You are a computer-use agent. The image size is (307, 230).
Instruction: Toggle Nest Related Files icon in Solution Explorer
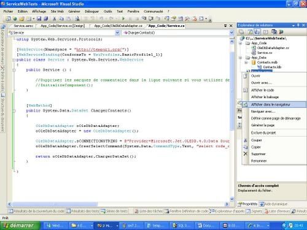click(257, 32)
